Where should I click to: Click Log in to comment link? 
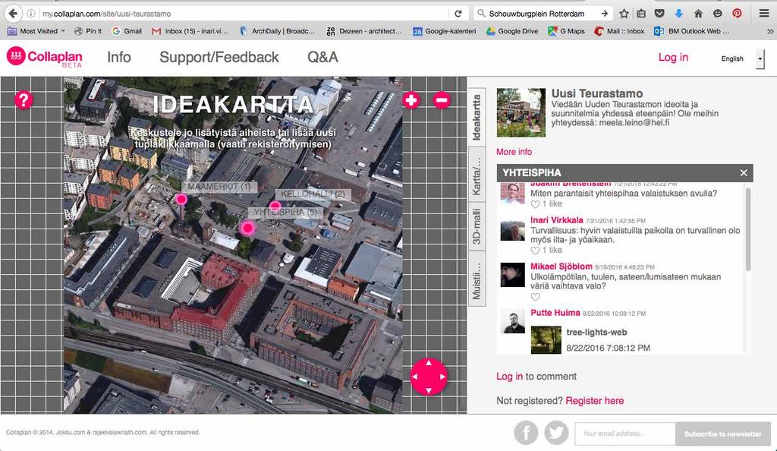(x=509, y=376)
